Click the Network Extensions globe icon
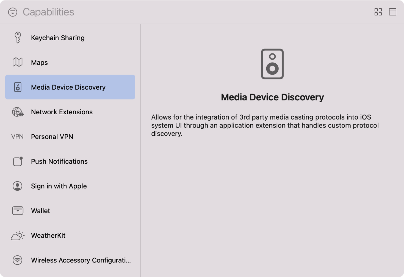Viewport: 404px width, 277px height. [17, 112]
